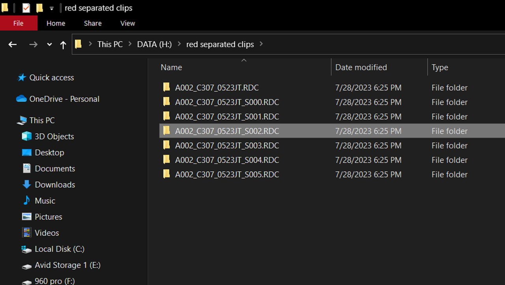Open the File menu

[x=19, y=23]
